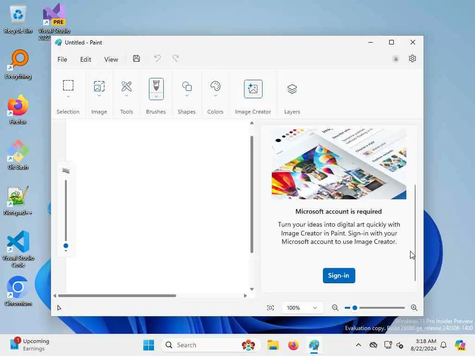Open the account profile icon in Paint
The width and height of the screenshot is (475, 356).
coord(395,59)
